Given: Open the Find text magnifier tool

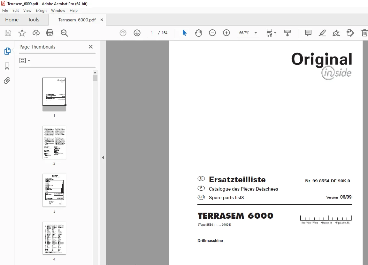Looking at the screenshot, I should (64, 33).
